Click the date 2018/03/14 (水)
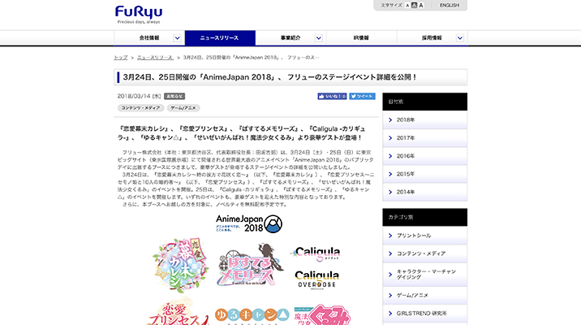581x325 pixels. pos(140,97)
